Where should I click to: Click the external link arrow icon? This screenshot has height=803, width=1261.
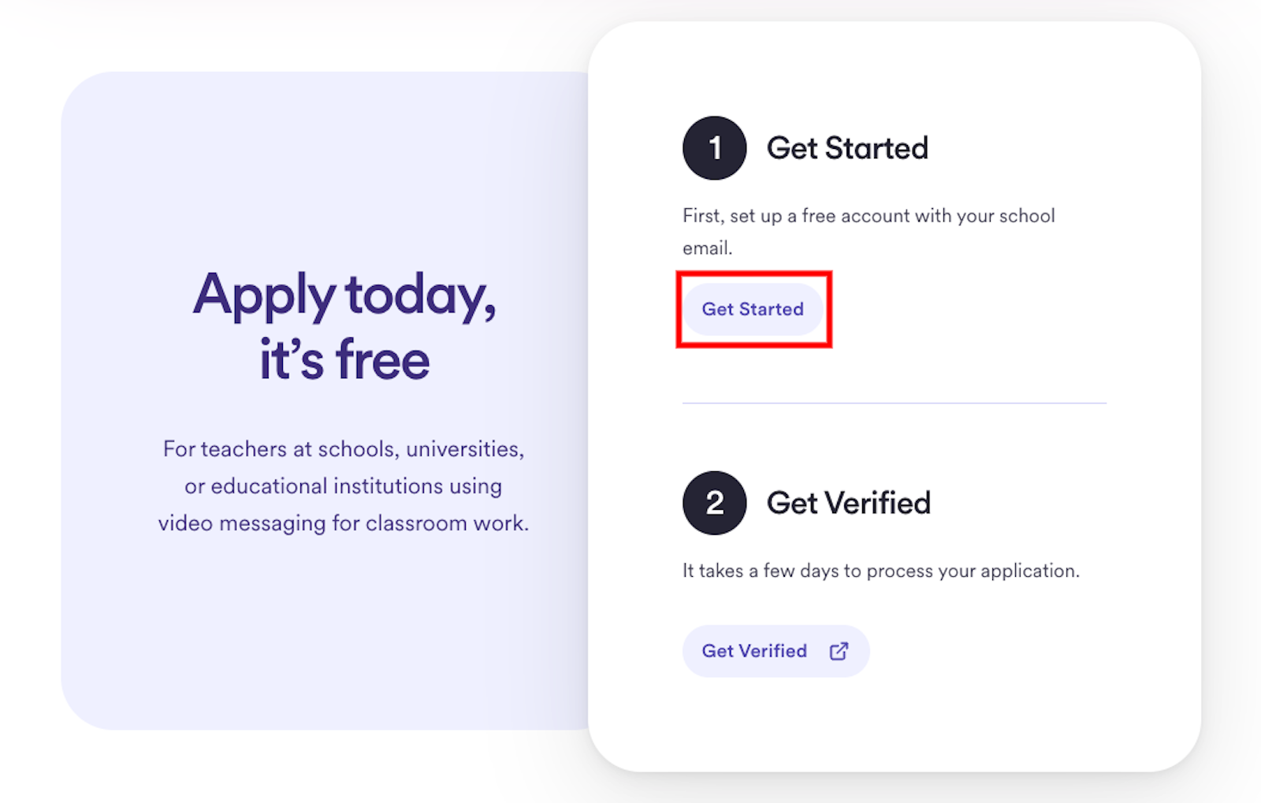click(839, 651)
